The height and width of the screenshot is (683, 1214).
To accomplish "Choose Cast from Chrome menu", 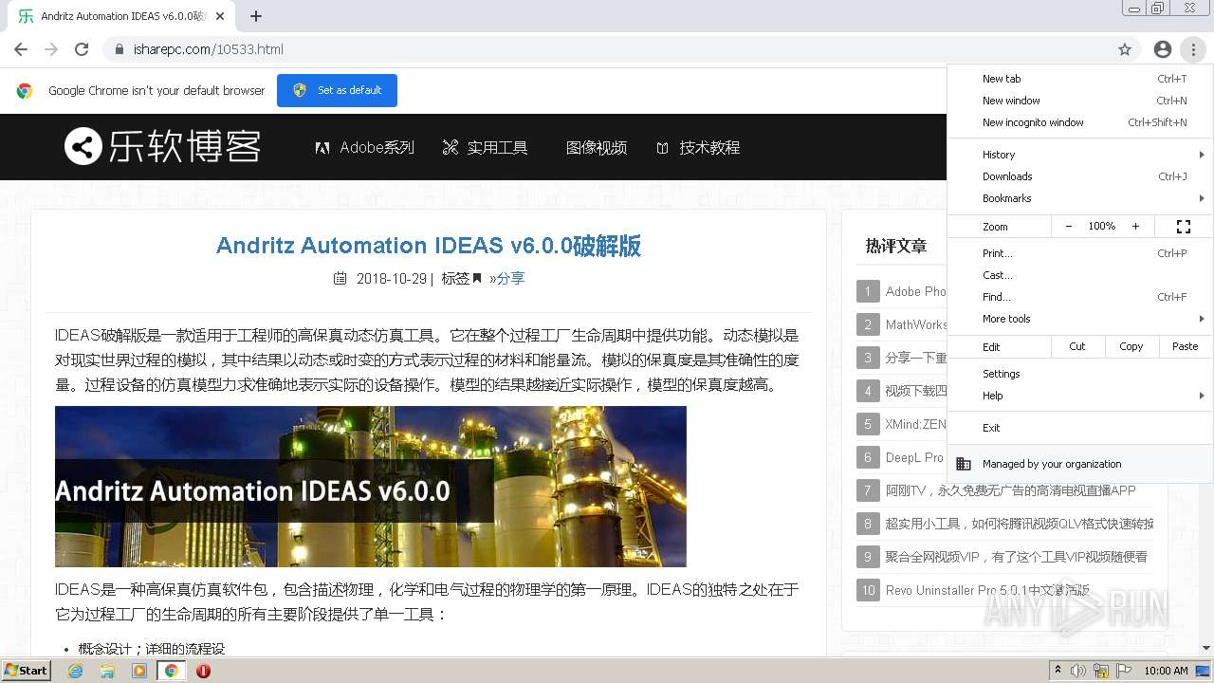I will click(x=1080, y=275).
